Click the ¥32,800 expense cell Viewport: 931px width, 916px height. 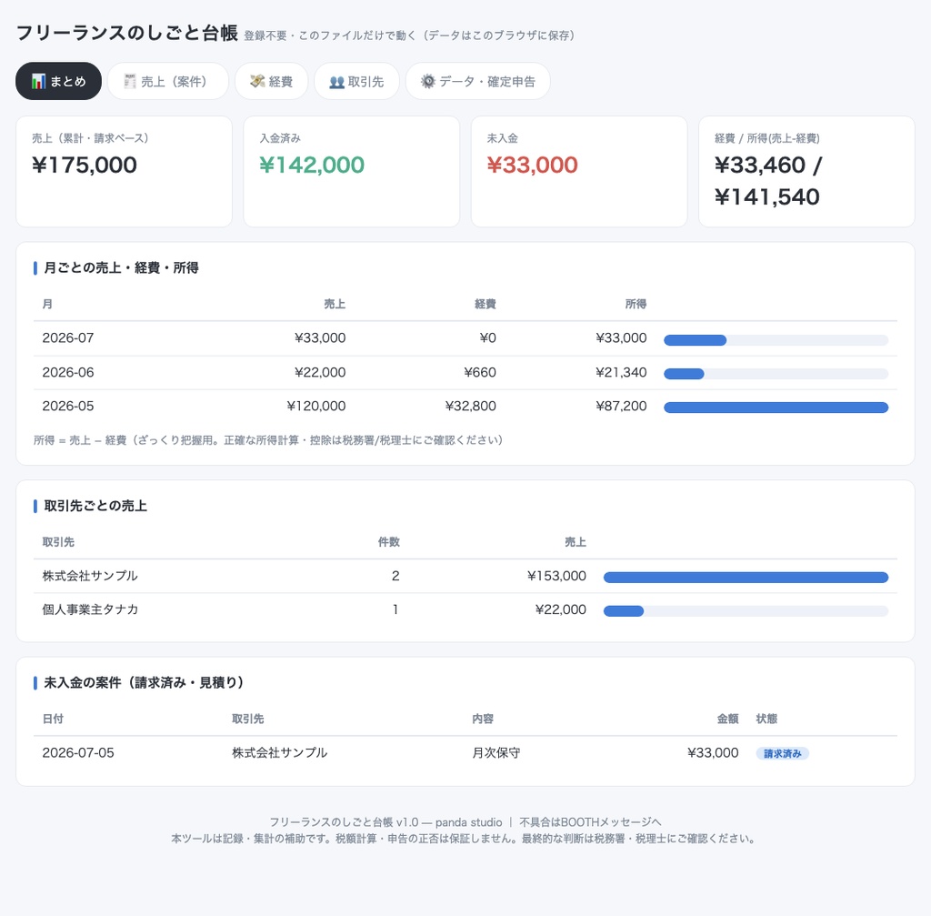tap(470, 406)
